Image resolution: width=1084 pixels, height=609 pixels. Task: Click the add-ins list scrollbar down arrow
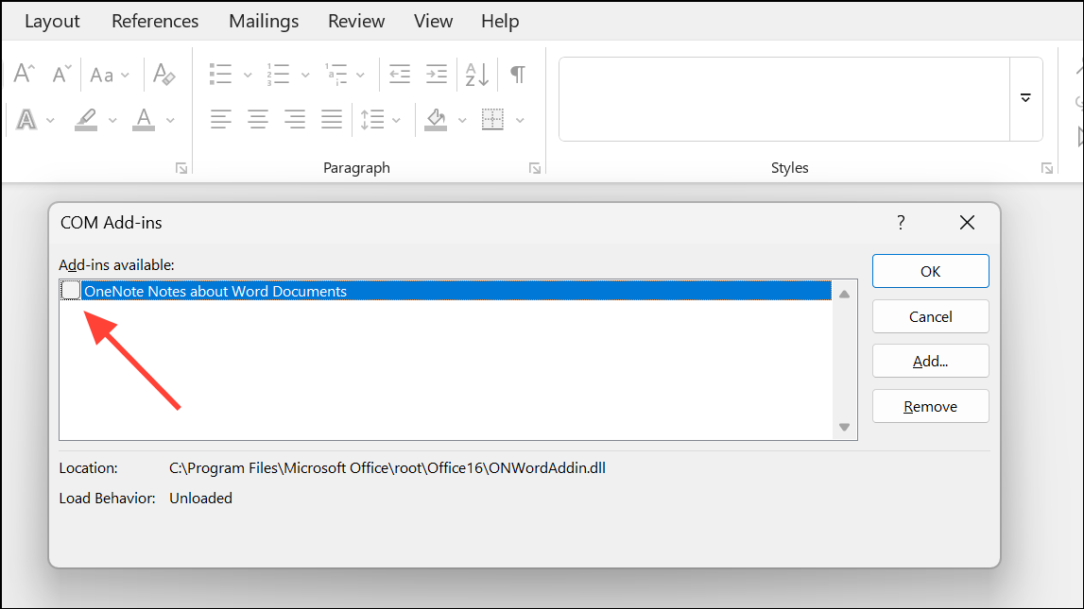[844, 427]
